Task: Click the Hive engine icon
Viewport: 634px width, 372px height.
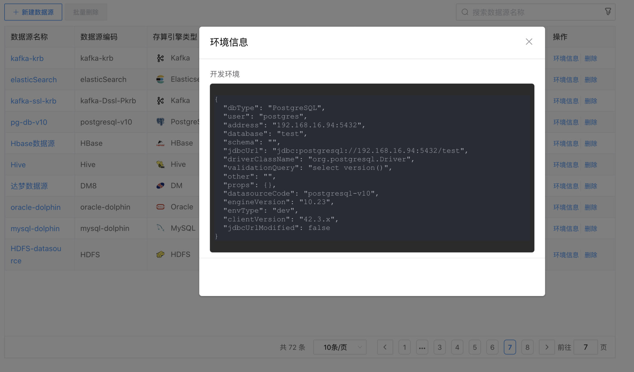Action: coord(160,164)
